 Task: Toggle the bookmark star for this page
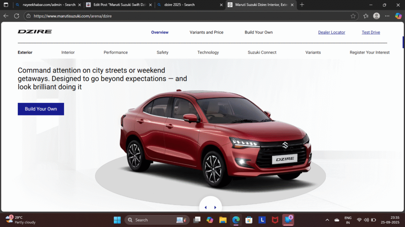click(352, 16)
